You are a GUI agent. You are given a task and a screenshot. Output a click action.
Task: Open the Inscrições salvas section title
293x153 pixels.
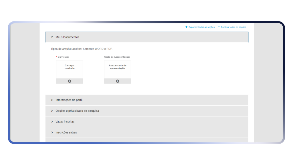[x=66, y=132]
